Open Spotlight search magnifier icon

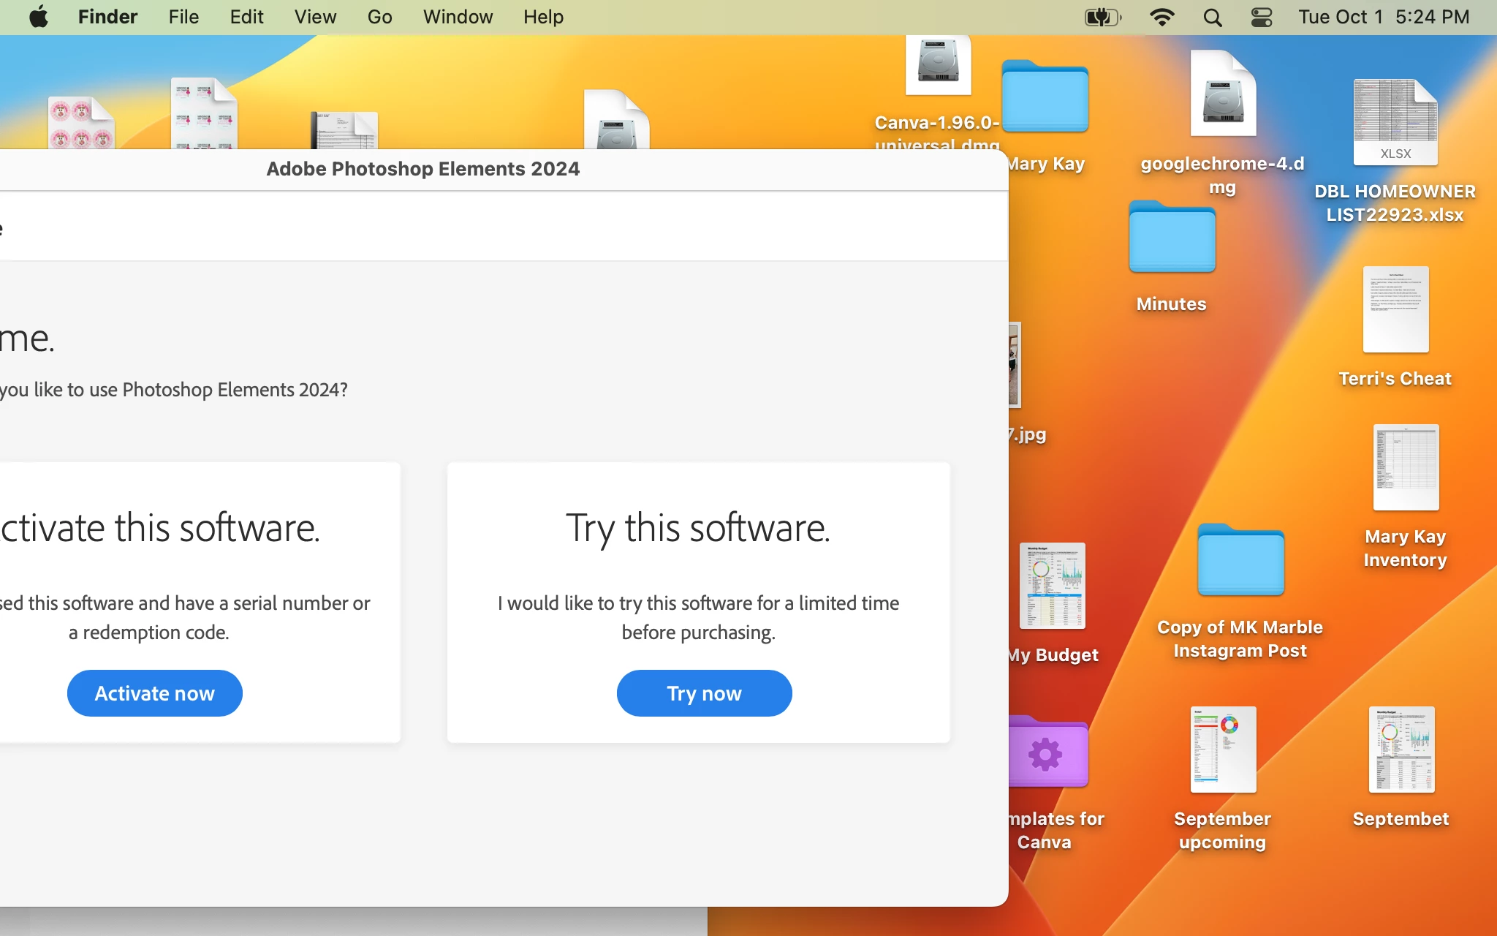[x=1212, y=17]
